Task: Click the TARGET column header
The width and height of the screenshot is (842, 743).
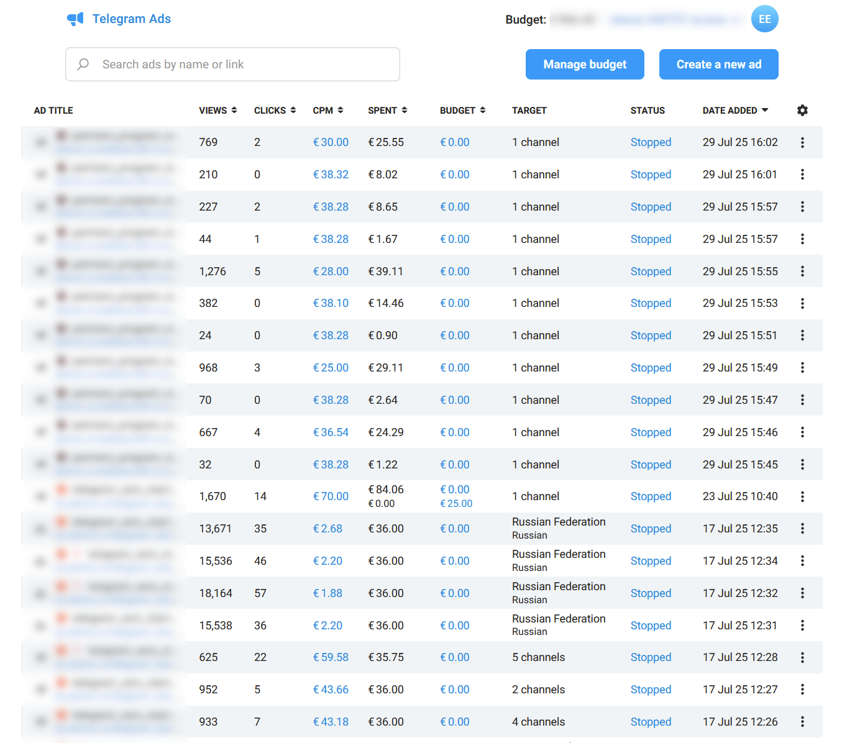Action: [529, 110]
